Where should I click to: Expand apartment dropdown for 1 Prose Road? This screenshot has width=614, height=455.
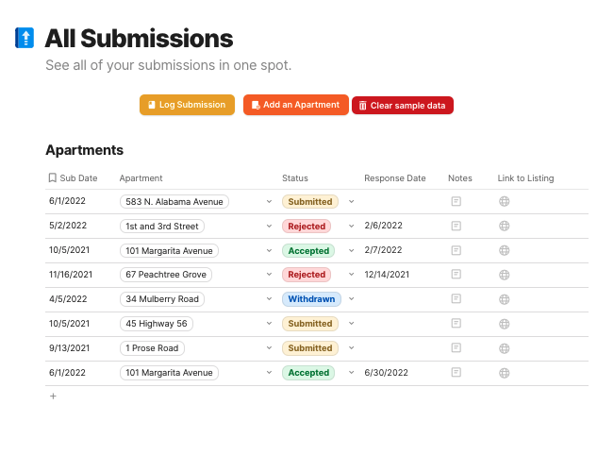269,348
